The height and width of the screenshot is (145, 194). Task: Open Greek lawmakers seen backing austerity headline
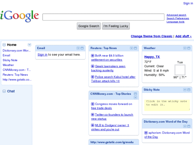tap(108, 68)
